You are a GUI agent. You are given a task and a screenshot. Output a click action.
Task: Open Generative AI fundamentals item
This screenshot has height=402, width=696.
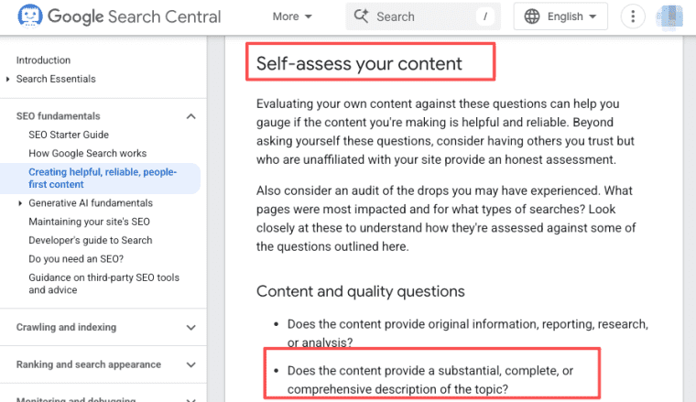[x=91, y=202]
